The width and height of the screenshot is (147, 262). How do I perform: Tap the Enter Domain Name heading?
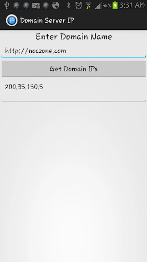point(73,37)
